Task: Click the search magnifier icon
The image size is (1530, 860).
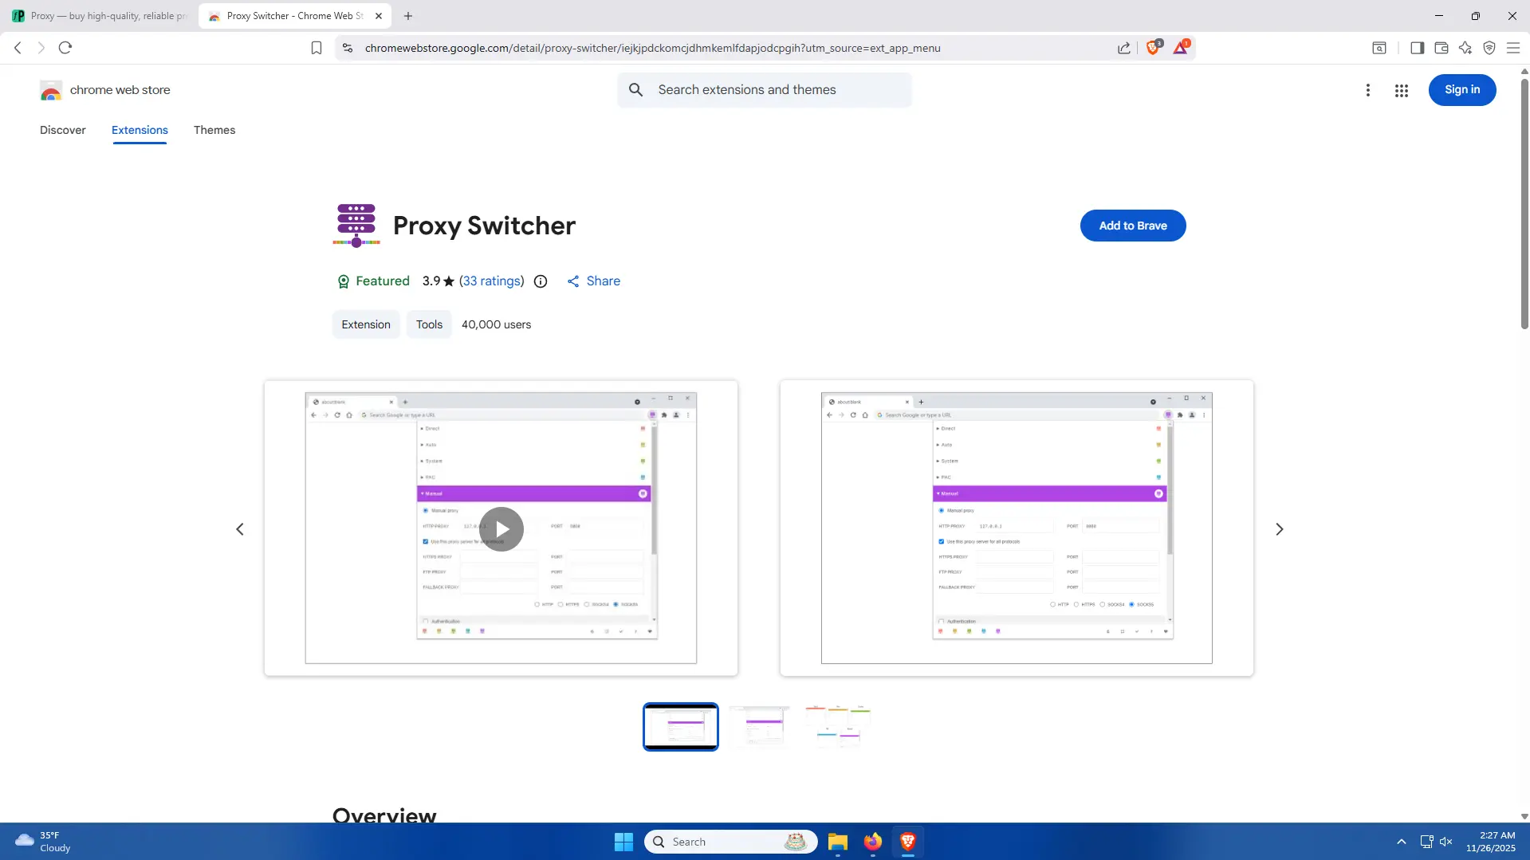Action: 635,90
